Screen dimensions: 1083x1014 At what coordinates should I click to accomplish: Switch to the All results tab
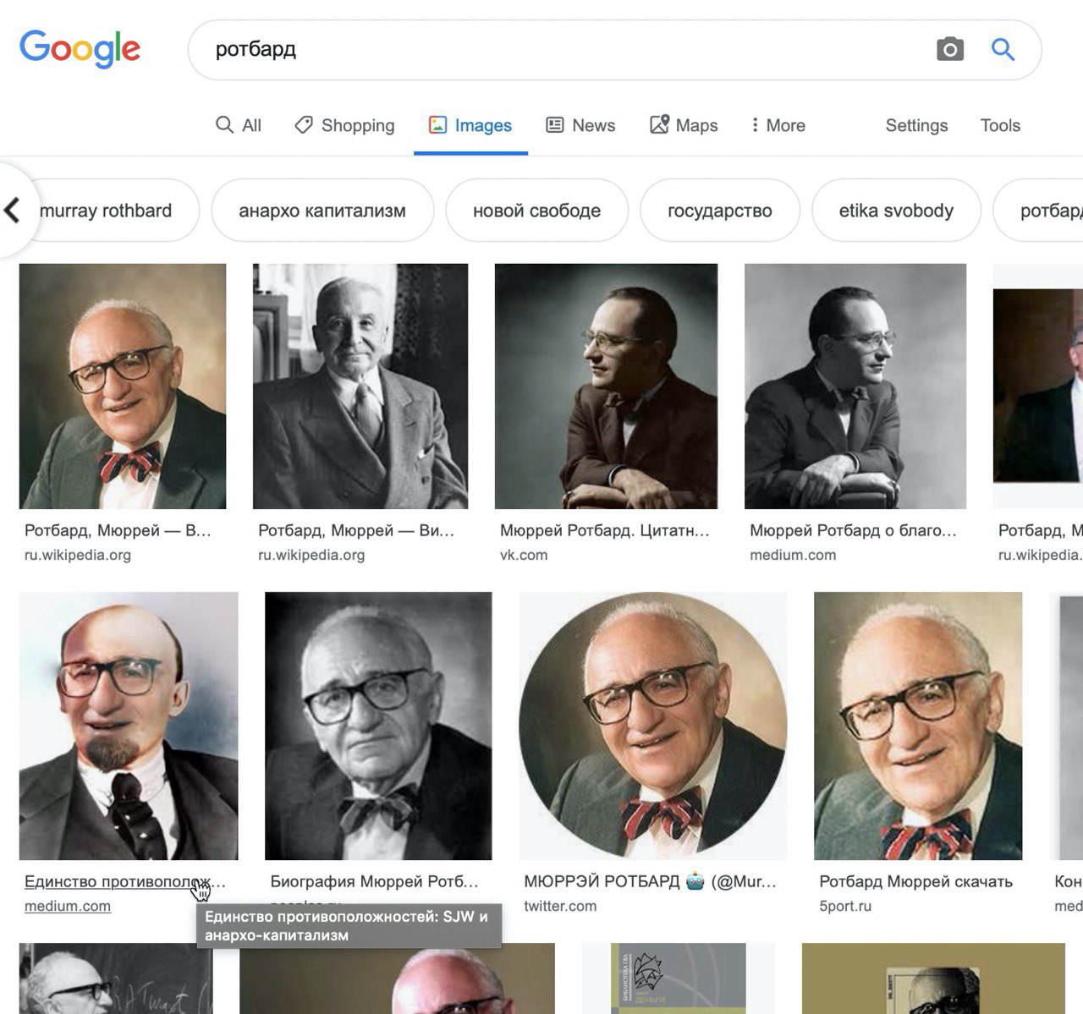239,125
